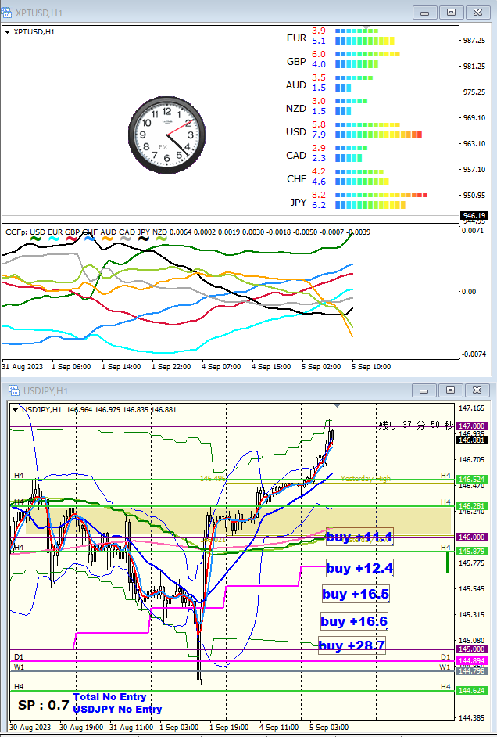Click the USD lower strength meter bar

click(378, 135)
